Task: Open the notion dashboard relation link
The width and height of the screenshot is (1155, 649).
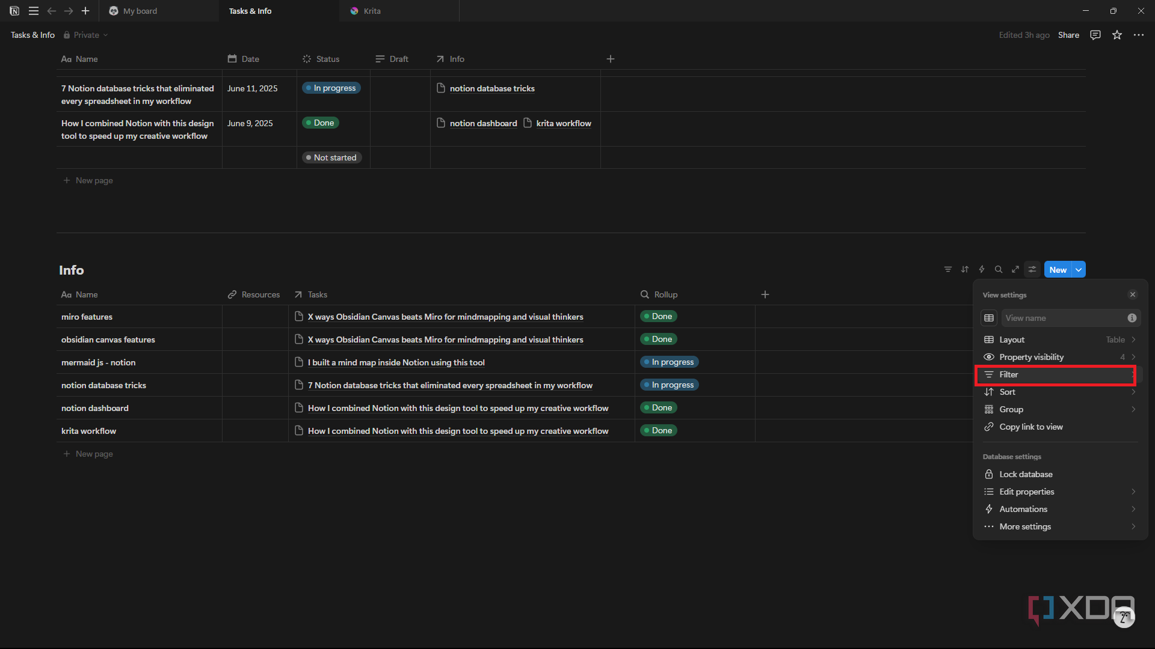Action: (483, 123)
